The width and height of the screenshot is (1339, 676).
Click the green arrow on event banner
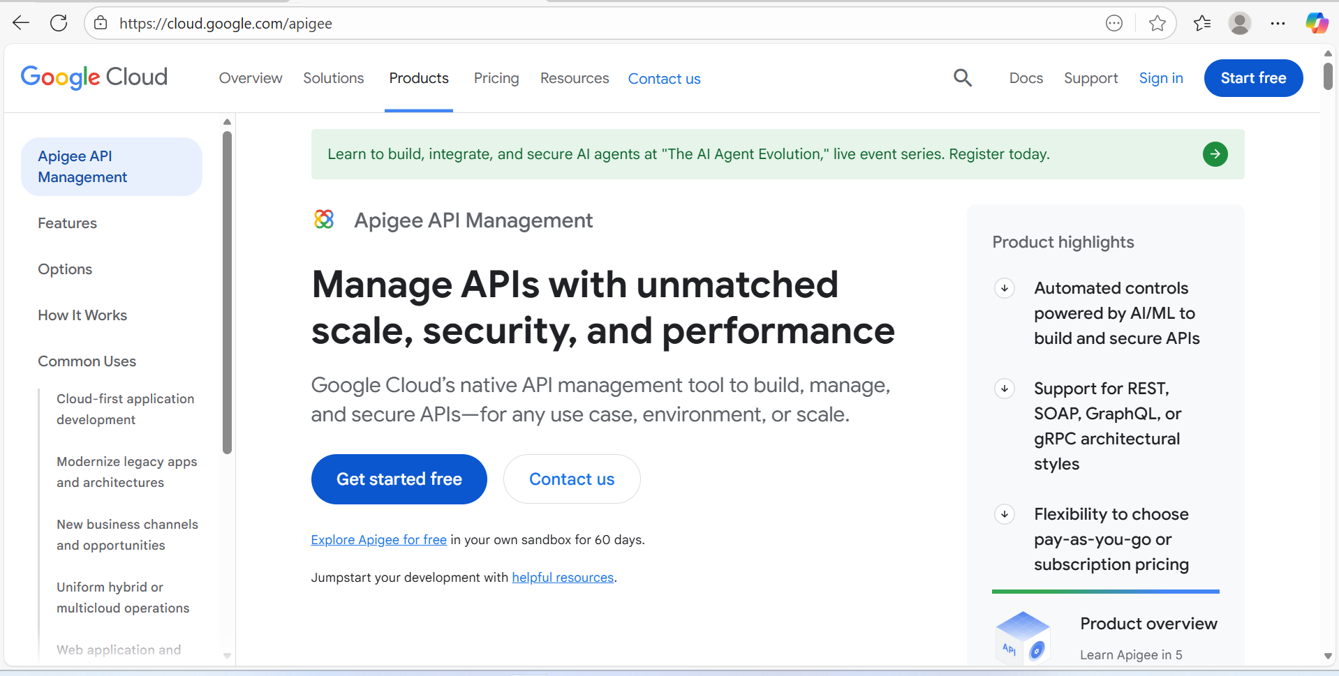click(1215, 154)
